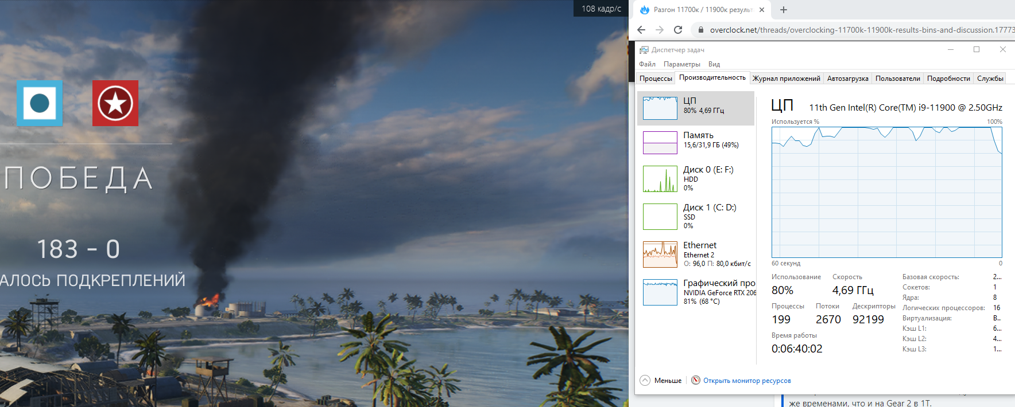Viewport: 1015px width, 407px height.
Task: Select the Разгон 11700k / 11900k browser tab
Action: tap(703, 10)
